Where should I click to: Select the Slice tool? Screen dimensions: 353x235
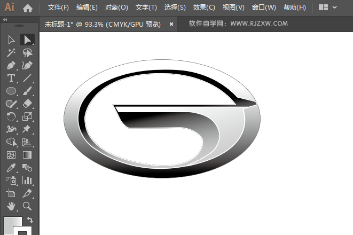[x=27, y=193]
